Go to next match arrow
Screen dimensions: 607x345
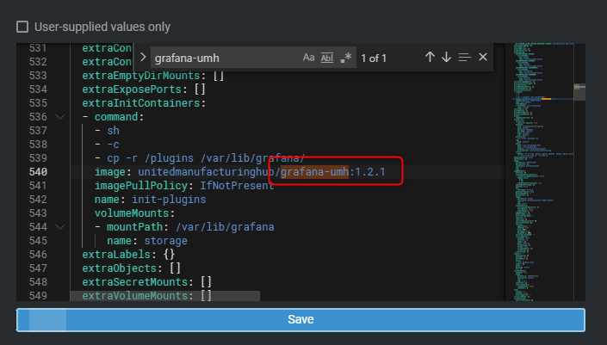(446, 58)
